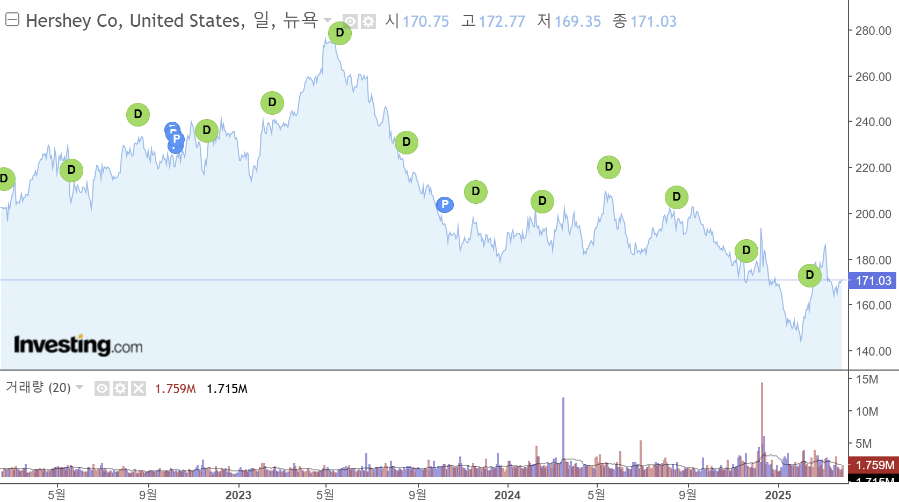
Task: Click the 10M volume axis label
Action: coord(867,412)
